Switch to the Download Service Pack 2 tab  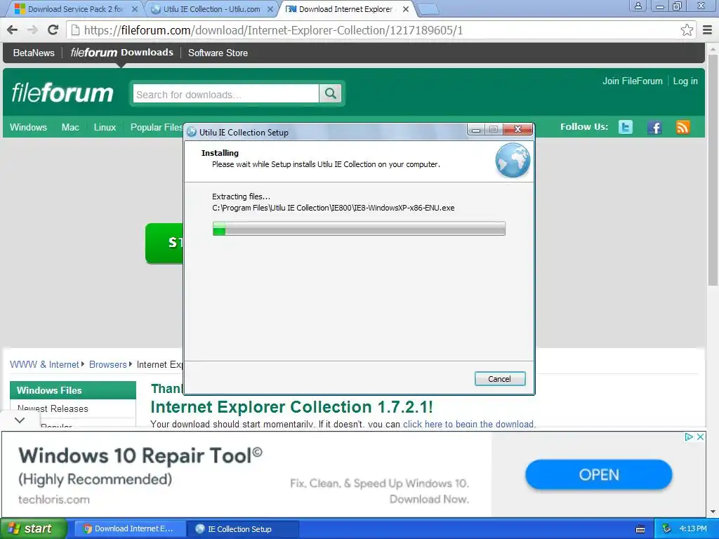tap(76, 9)
